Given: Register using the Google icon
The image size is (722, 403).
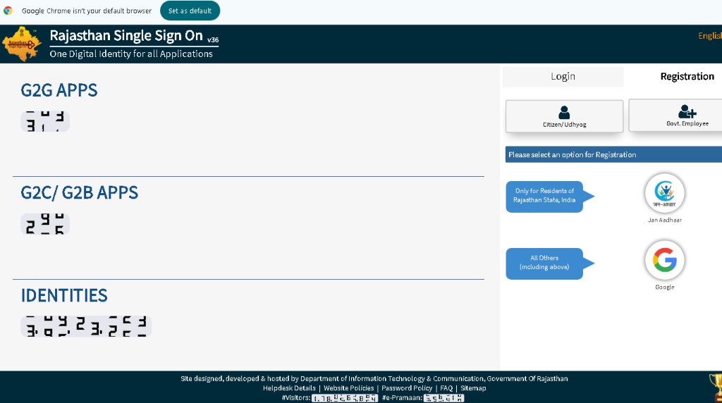Looking at the screenshot, I should click(664, 261).
